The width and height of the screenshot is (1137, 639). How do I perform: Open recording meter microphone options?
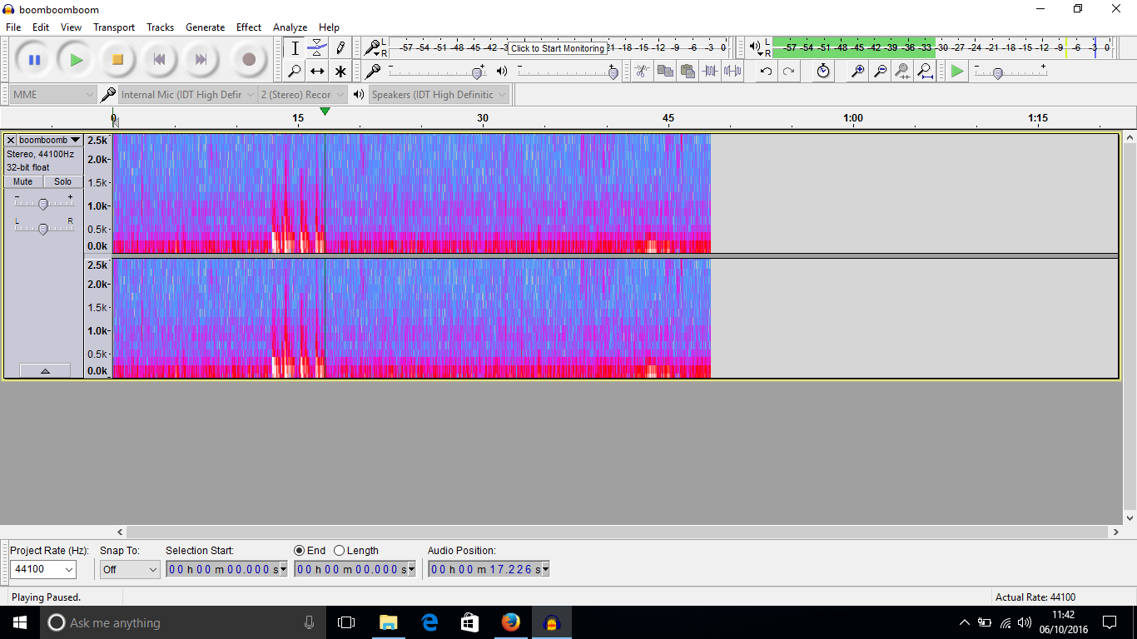click(x=375, y=48)
